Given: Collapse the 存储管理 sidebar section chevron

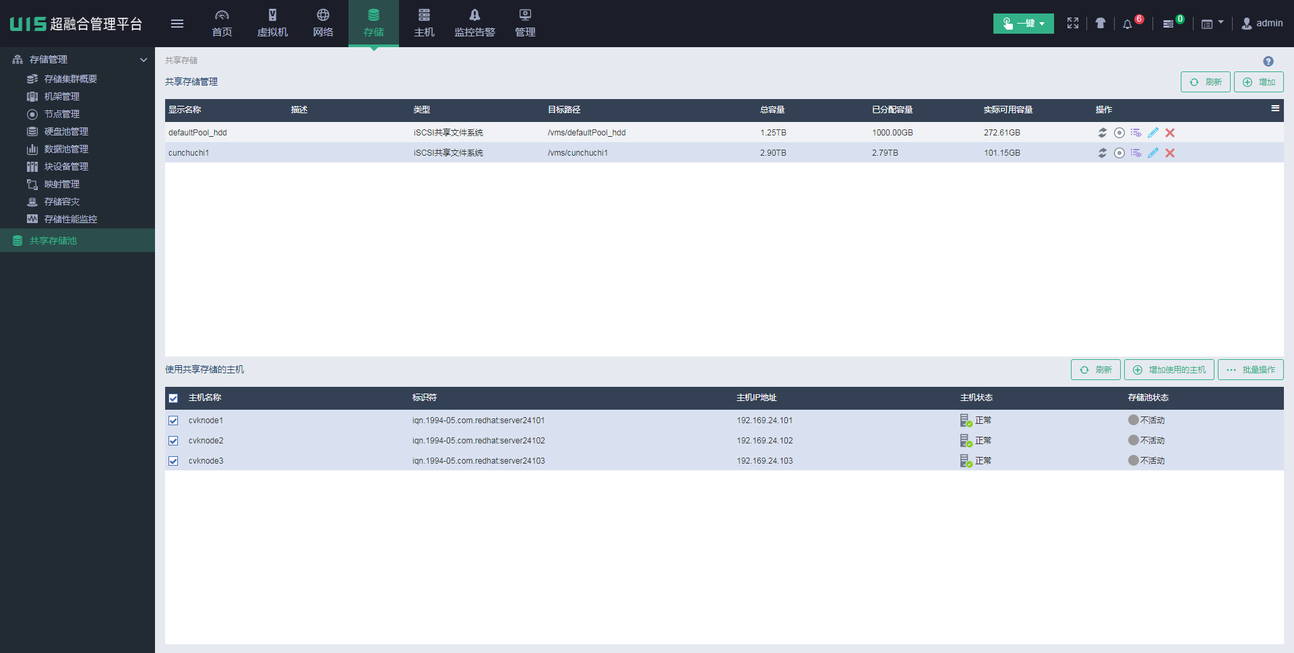Looking at the screenshot, I should coord(144,60).
